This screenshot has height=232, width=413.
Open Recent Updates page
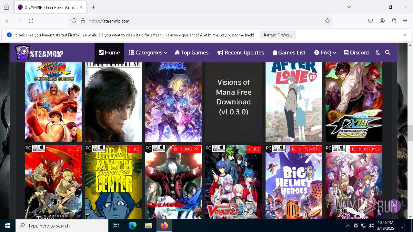241,53
